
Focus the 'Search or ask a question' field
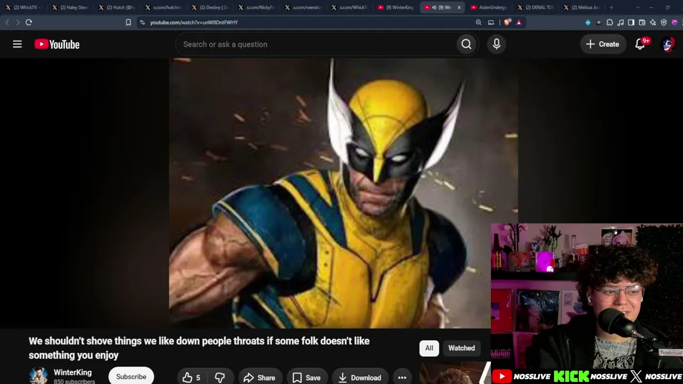(x=317, y=44)
